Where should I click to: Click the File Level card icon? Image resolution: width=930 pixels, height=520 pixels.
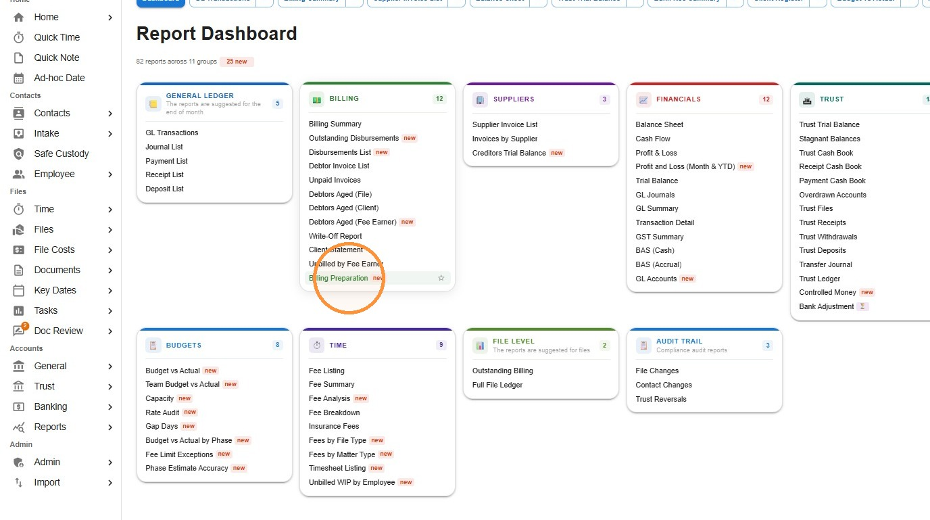point(480,346)
